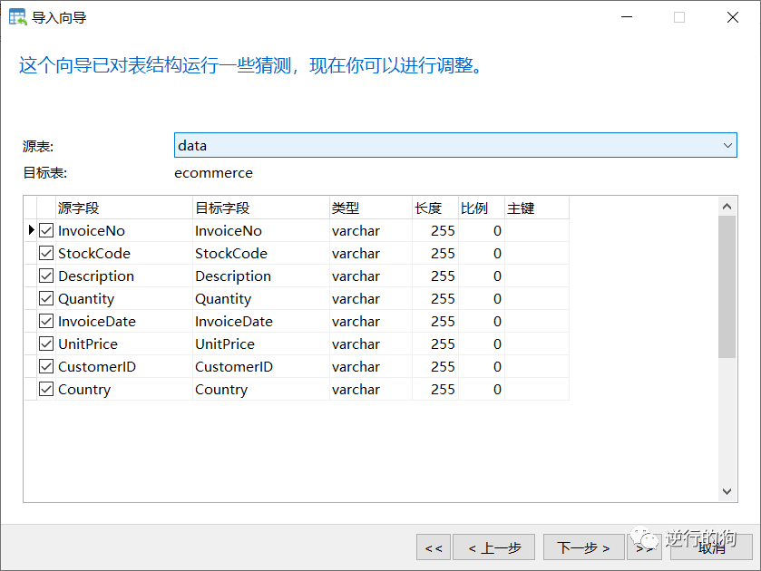Select the CustomerID target field cell
The height and width of the screenshot is (571, 761).
[261, 366]
